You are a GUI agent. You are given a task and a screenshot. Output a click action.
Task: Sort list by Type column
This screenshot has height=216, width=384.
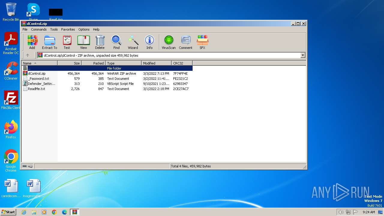pyautogui.click(x=123, y=63)
